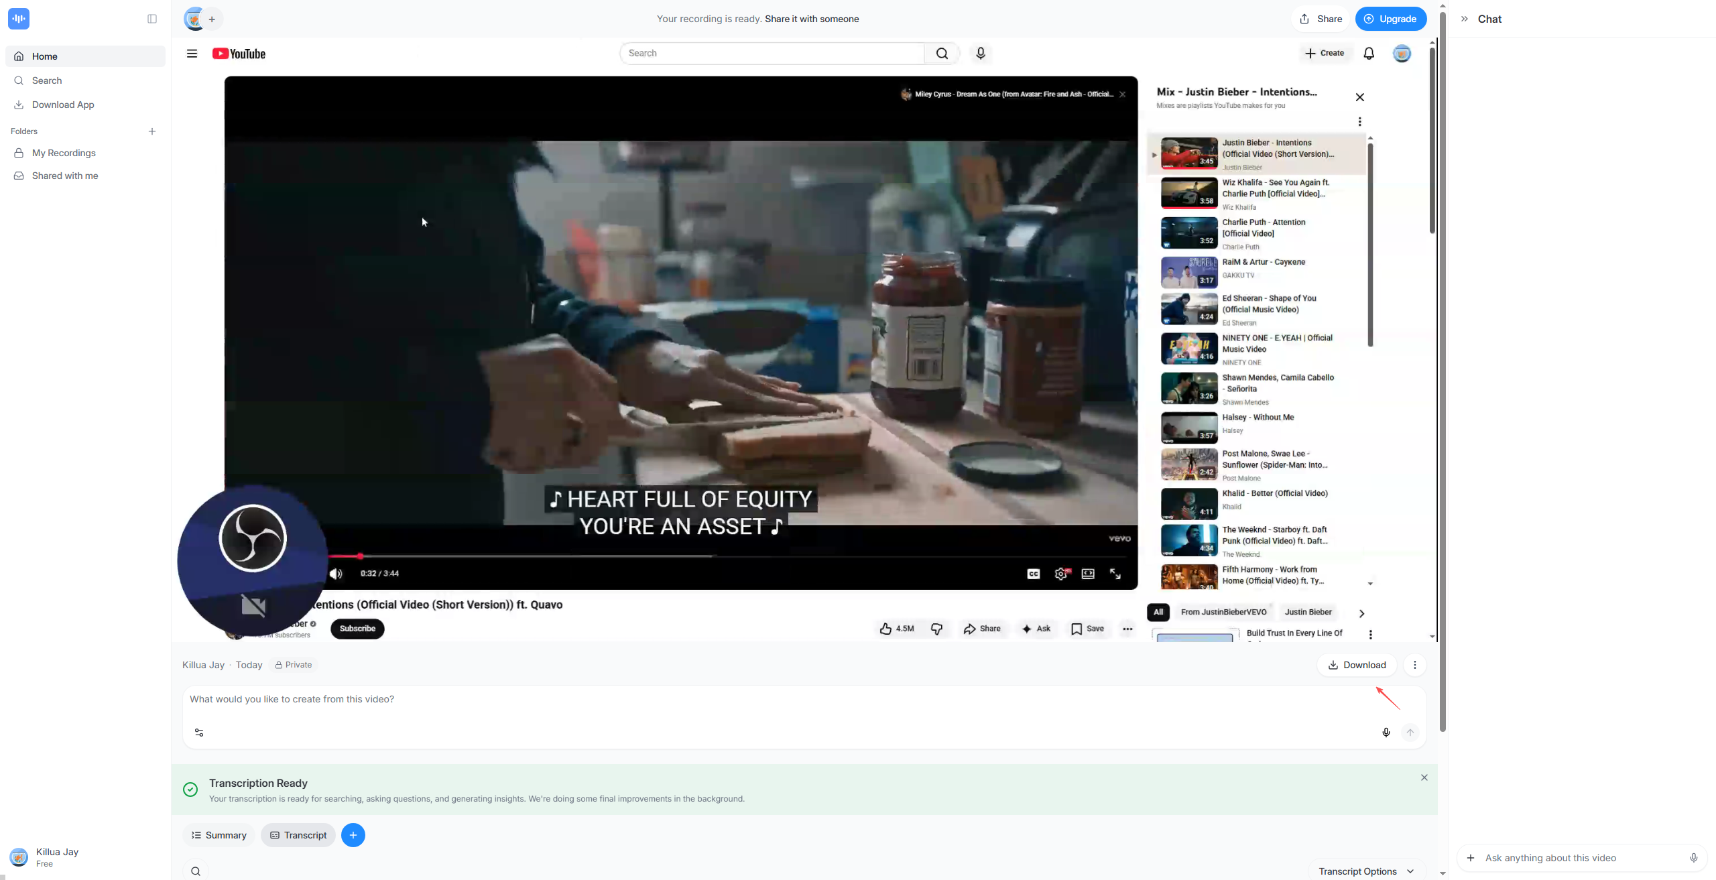Open My Recordings folder
This screenshot has height=880, width=1716.
[64, 153]
